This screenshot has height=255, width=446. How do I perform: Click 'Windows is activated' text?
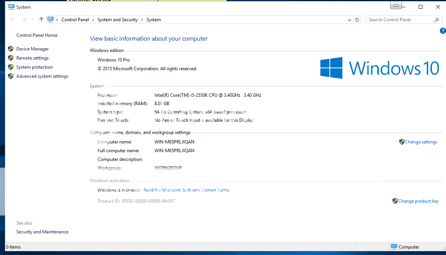[118, 190]
